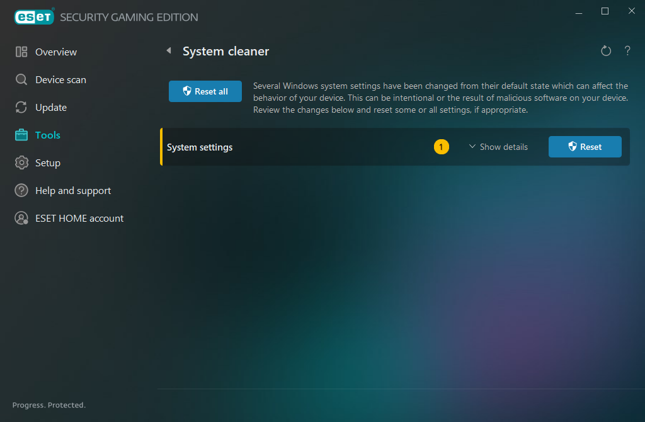The image size is (645, 422).
Task: Open the Overview section label
Action: pyautogui.click(x=56, y=52)
